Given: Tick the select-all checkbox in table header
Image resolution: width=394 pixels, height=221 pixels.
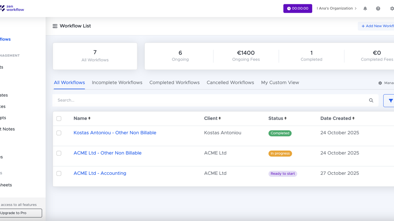Looking at the screenshot, I should pyautogui.click(x=59, y=119).
